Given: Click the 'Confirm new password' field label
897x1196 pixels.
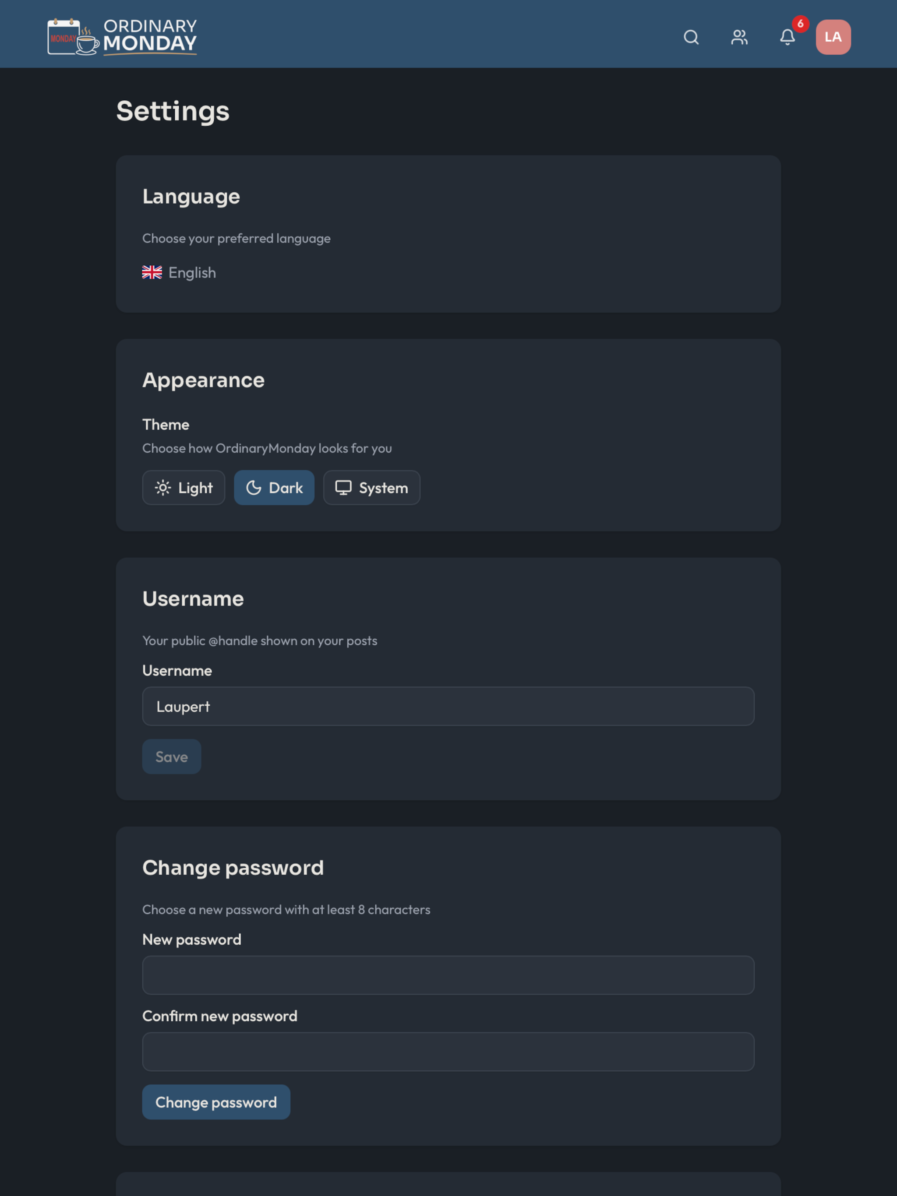Looking at the screenshot, I should pos(220,1017).
